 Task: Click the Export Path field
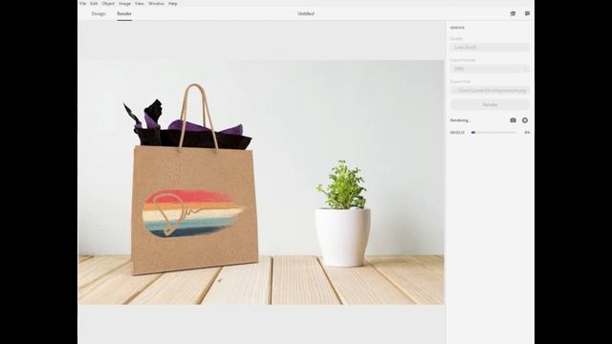tap(490, 90)
